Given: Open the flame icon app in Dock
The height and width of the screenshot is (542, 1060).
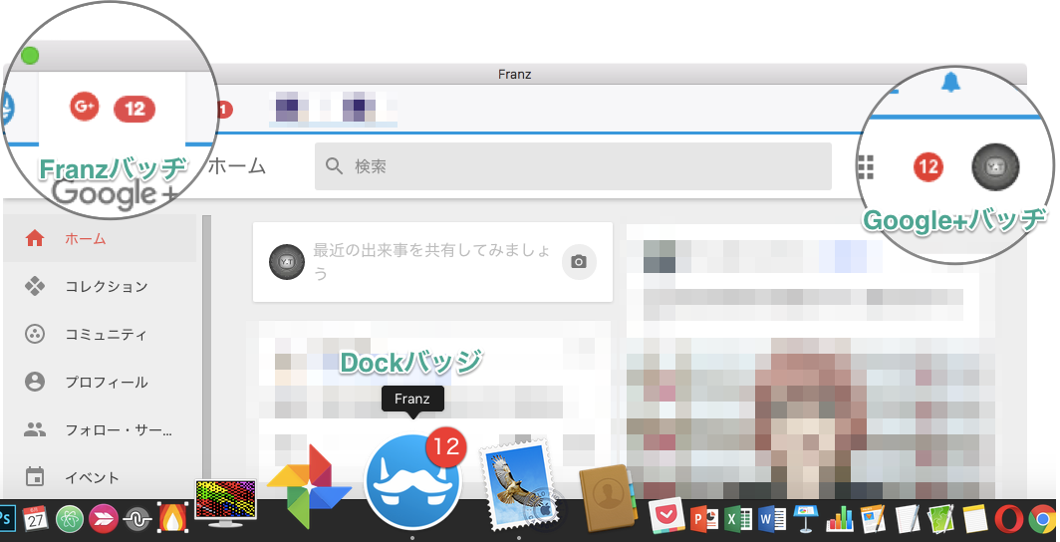Looking at the screenshot, I should click(x=171, y=518).
